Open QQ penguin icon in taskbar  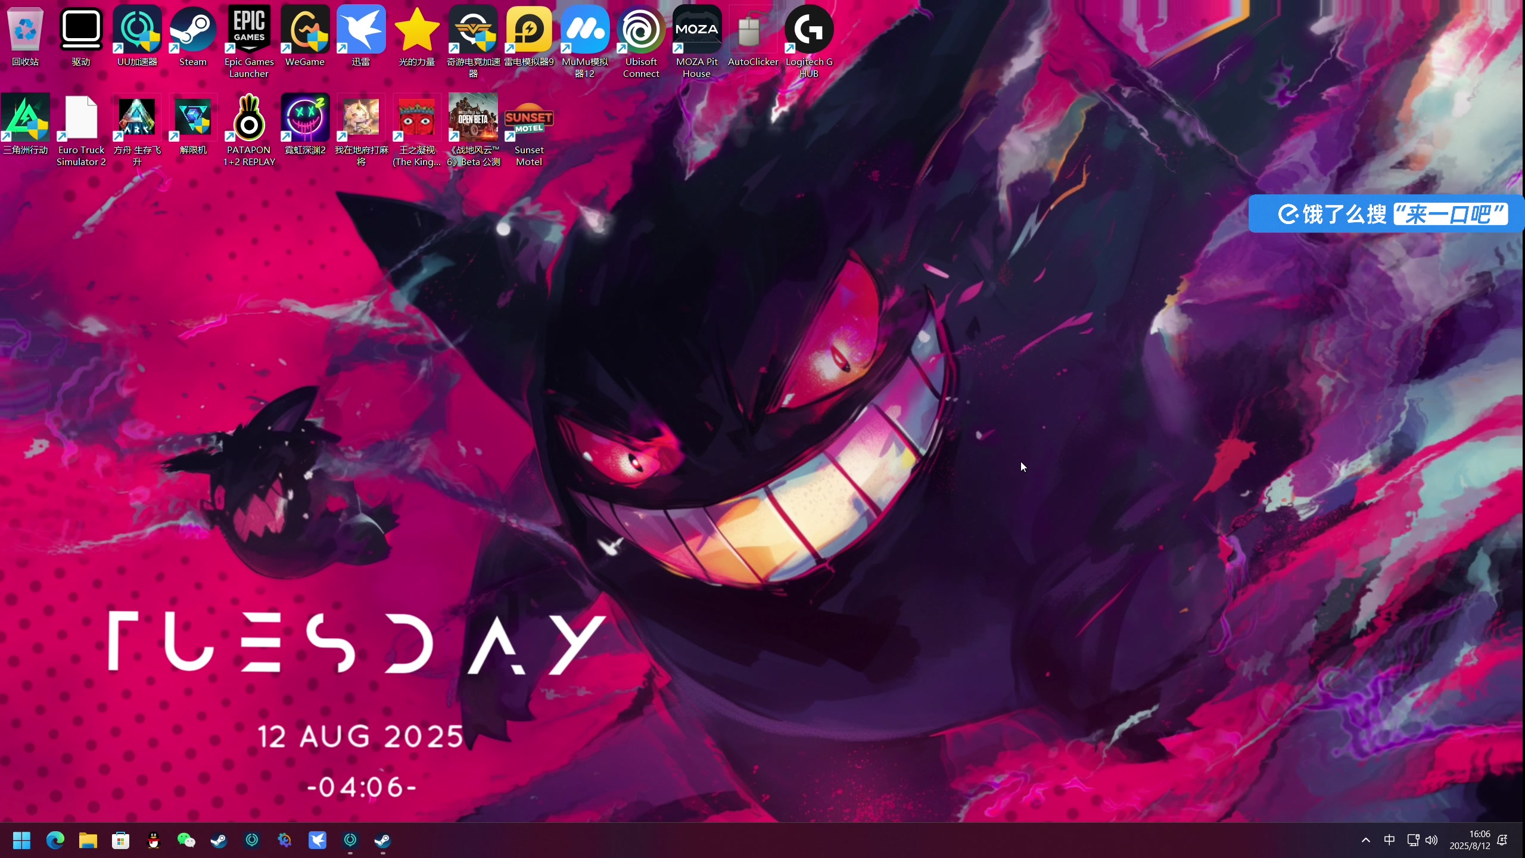154,840
